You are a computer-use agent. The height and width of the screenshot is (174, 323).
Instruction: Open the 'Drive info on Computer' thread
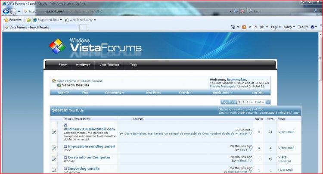89,157
